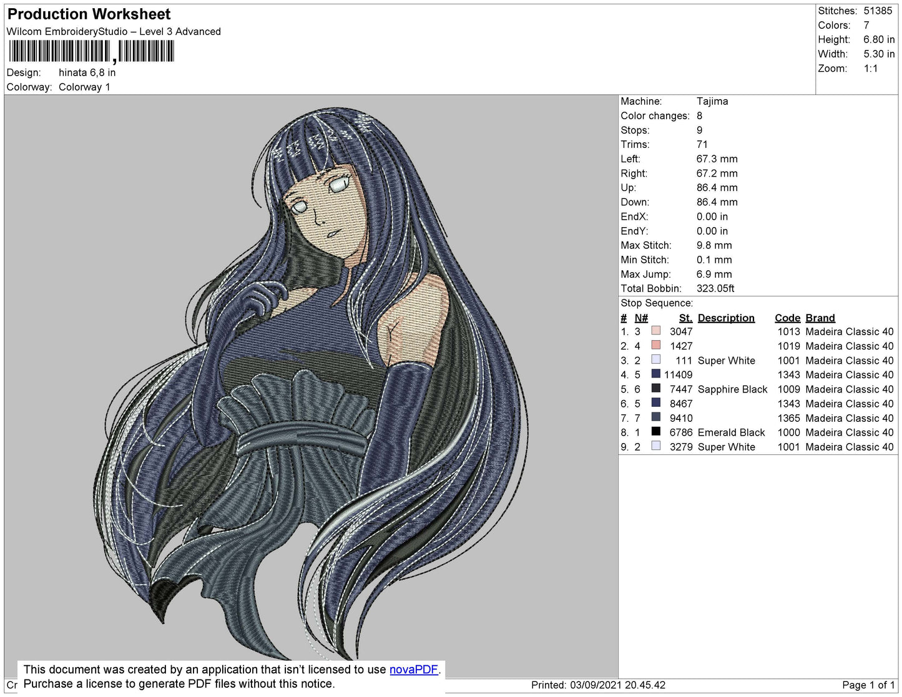902x697 pixels.
Task: Click the Zoom value '1:1'
Action: pos(871,69)
